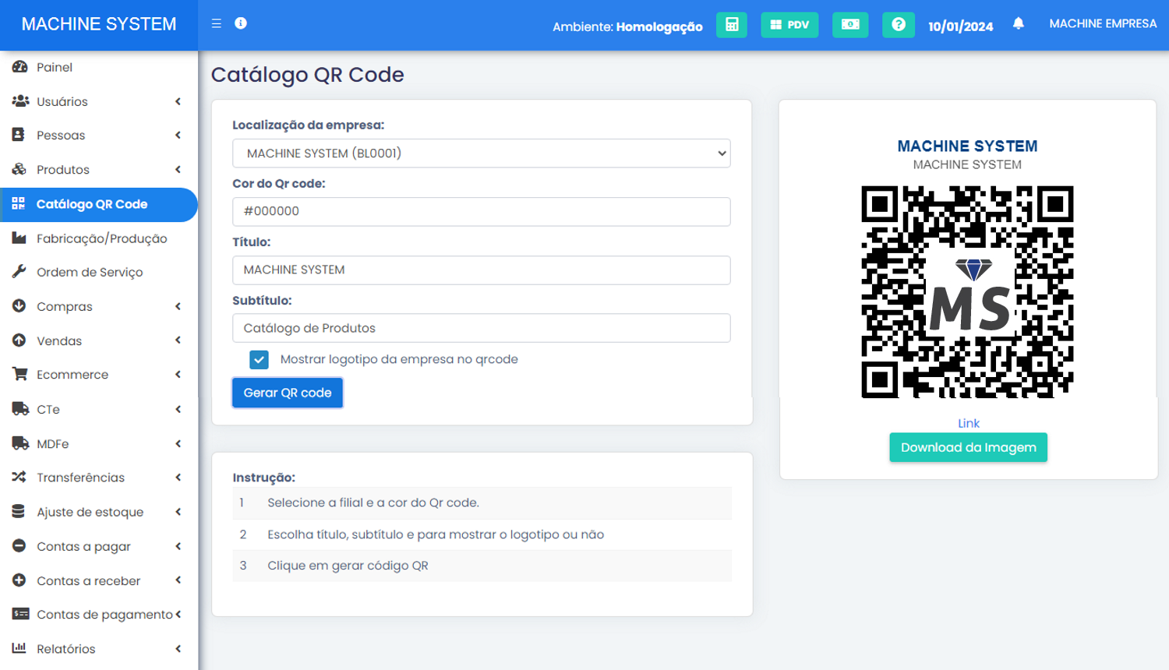Click the 'Ambiente: Homologação' label
Viewport: 1169px width, 670px height.
click(627, 26)
